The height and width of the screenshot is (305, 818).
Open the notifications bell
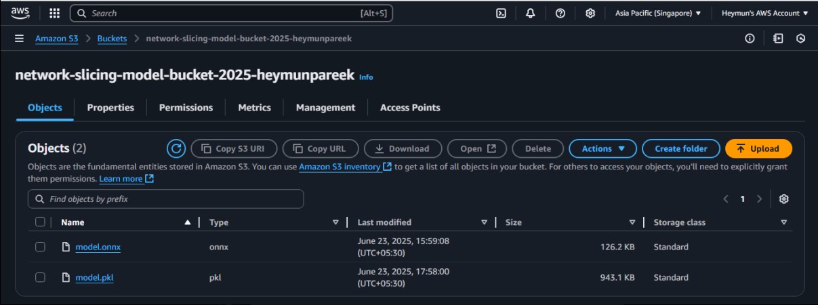(531, 13)
